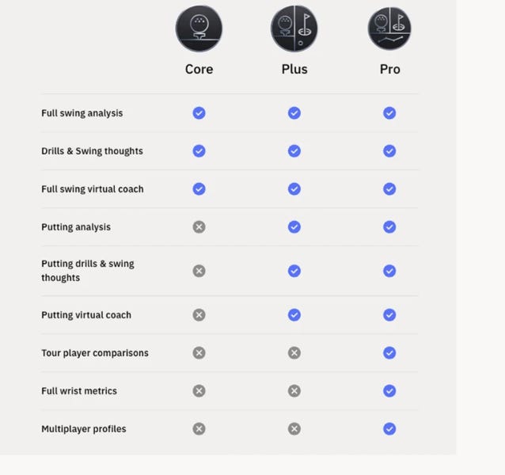505x475 pixels.
Task: Click the Putting drills & swing thoughts label
Action: pos(88,271)
